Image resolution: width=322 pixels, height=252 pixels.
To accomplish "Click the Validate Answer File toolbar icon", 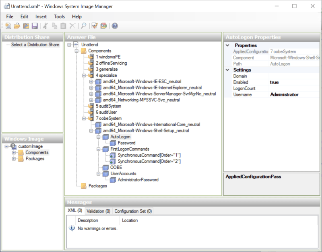I will click(x=95, y=26).
